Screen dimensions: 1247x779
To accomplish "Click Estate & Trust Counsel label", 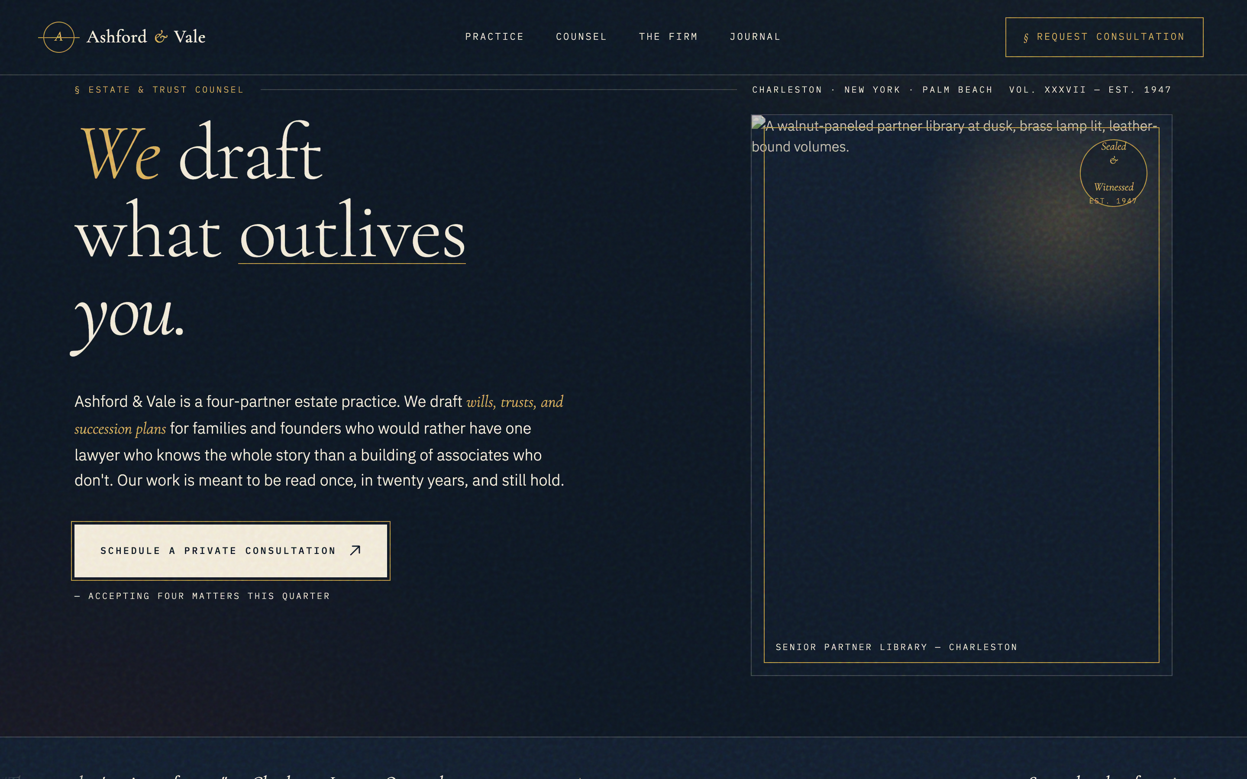I will [x=159, y=90].
